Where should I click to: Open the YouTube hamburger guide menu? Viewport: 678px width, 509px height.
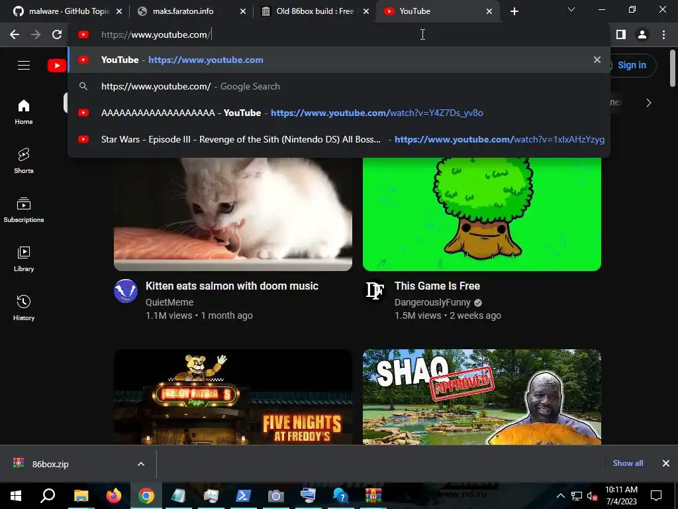pyautogui.click(x=24, y=65)
